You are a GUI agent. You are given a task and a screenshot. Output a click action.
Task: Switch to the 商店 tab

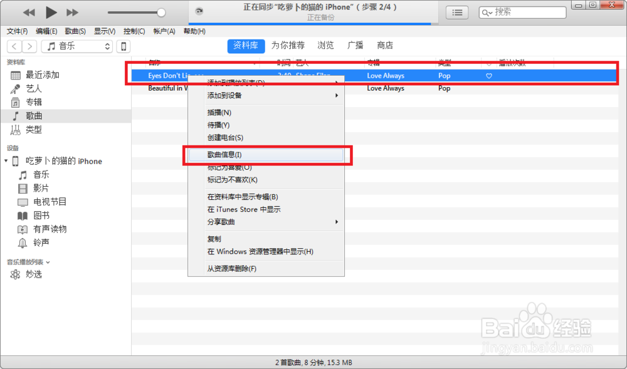pos(385,46)
